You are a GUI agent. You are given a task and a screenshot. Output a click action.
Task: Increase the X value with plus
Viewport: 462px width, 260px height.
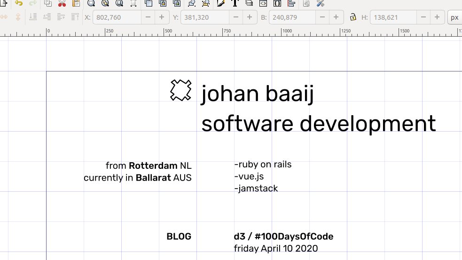point(162,17)
